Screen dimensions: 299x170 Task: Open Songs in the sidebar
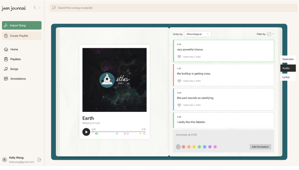[x=14, y=69]
